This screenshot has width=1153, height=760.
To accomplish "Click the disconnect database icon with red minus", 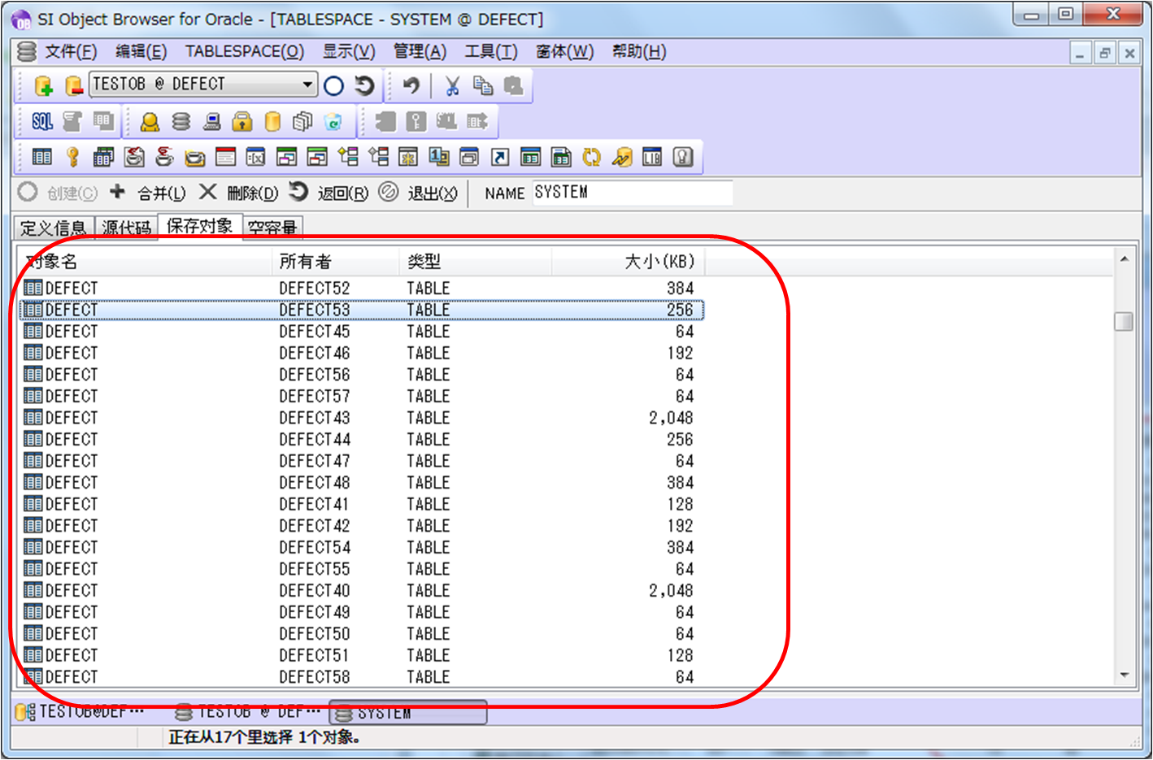I will [x=73, y=85].
